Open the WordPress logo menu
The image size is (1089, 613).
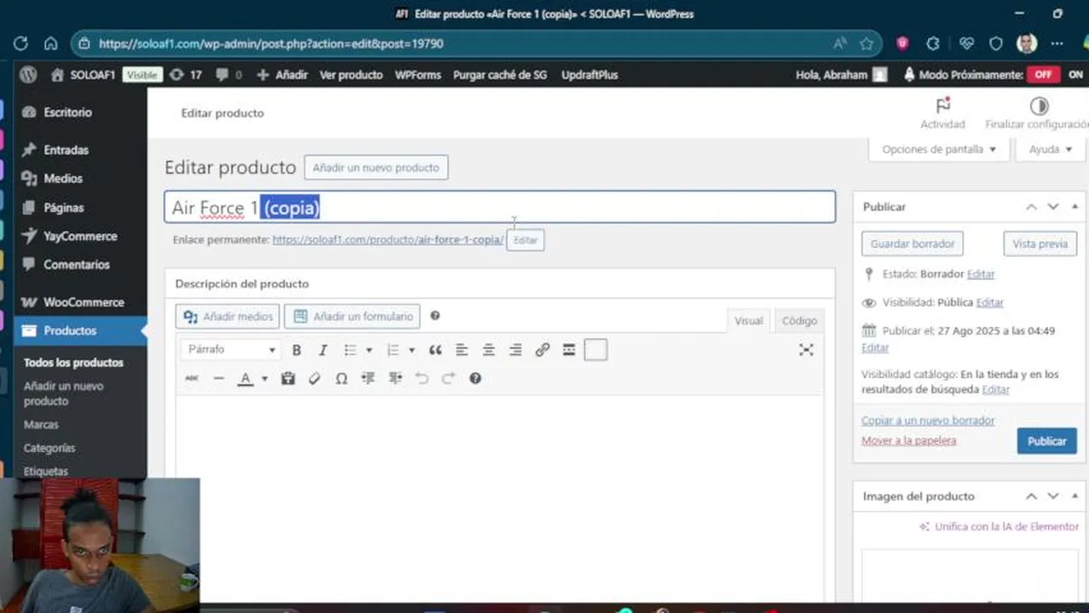pos(28,75)
